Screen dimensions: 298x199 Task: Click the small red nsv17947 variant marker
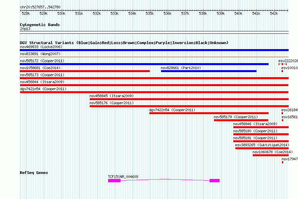point(283,162)
